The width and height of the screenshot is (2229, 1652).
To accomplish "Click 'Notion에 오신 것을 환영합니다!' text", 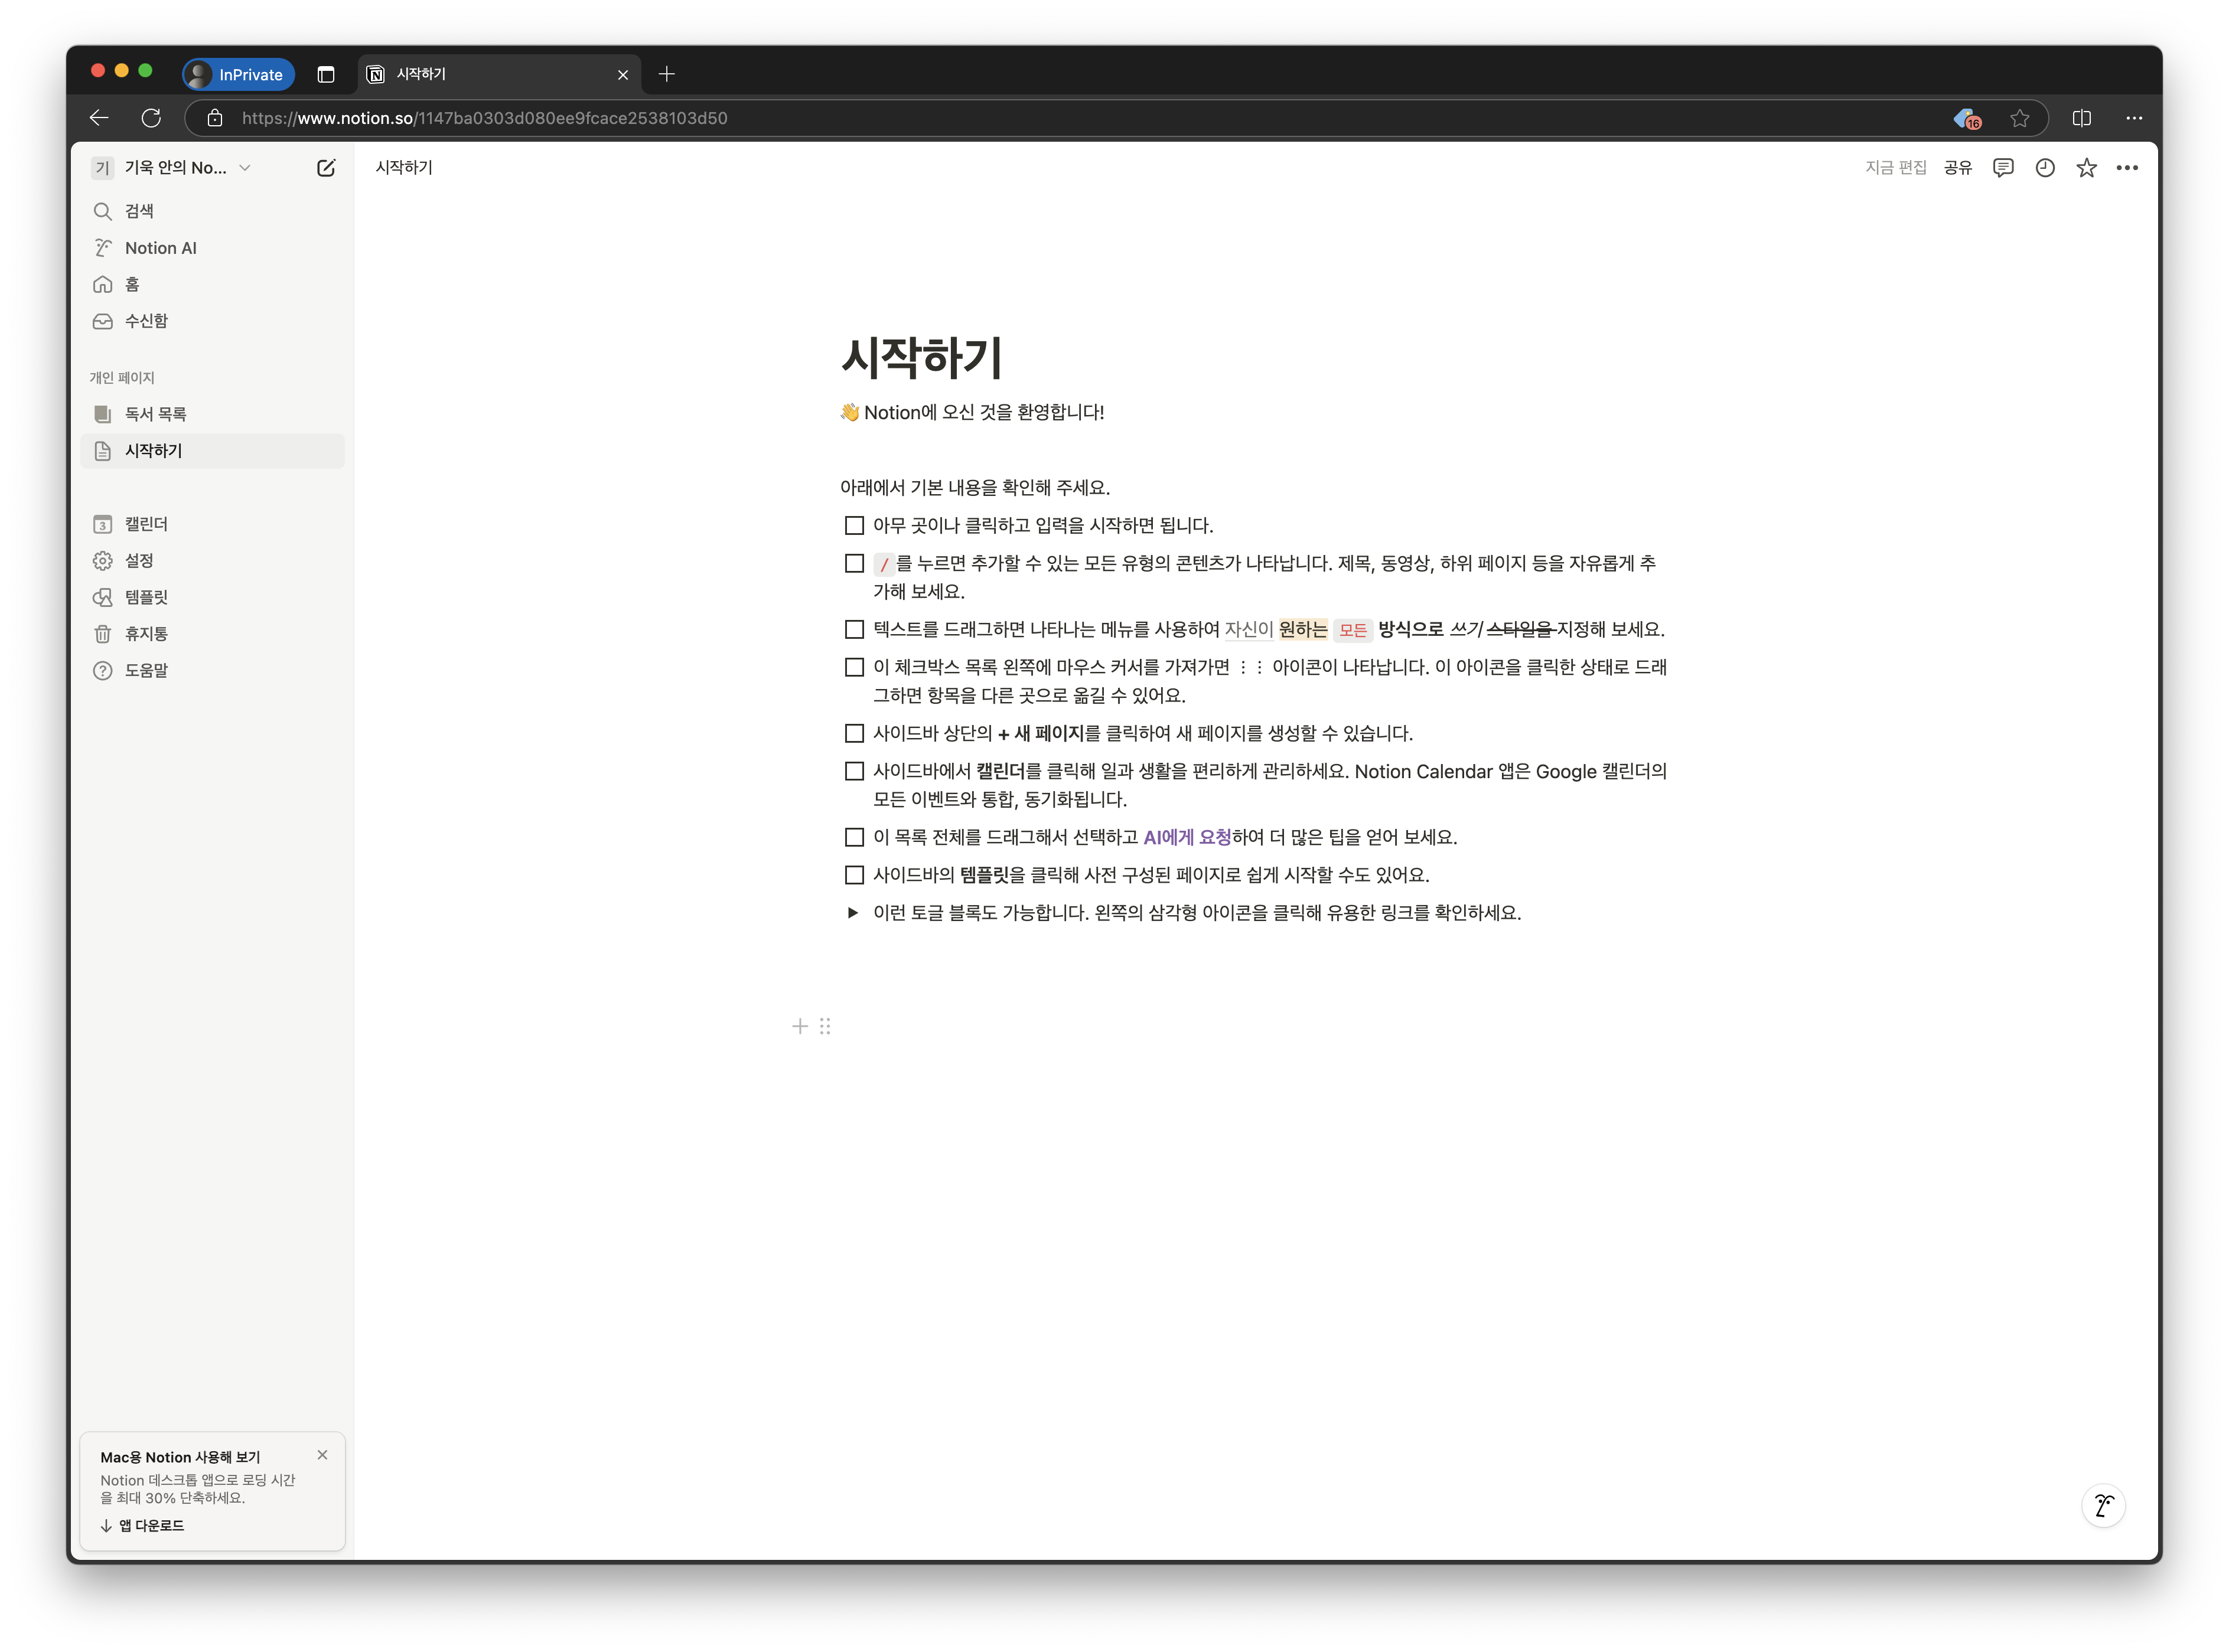I will coord(985,412).
